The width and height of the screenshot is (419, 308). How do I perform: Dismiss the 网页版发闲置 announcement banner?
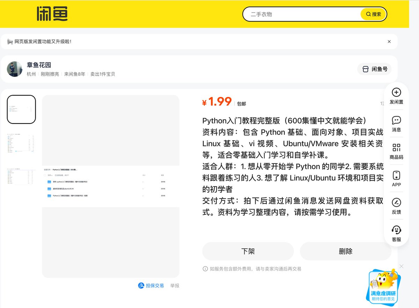(389, 42)
